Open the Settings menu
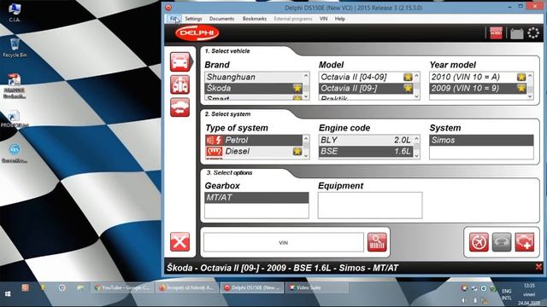 click(x=193, y=19)
